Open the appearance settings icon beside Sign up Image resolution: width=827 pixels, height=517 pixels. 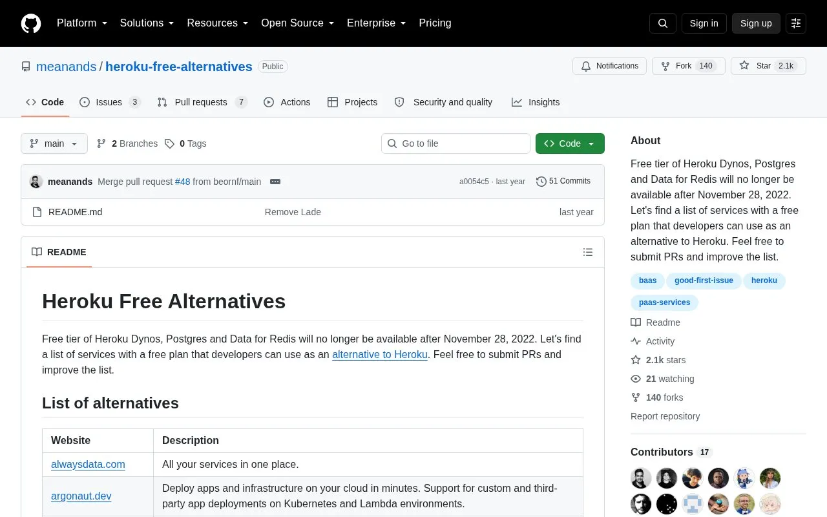tap(796, 23)
